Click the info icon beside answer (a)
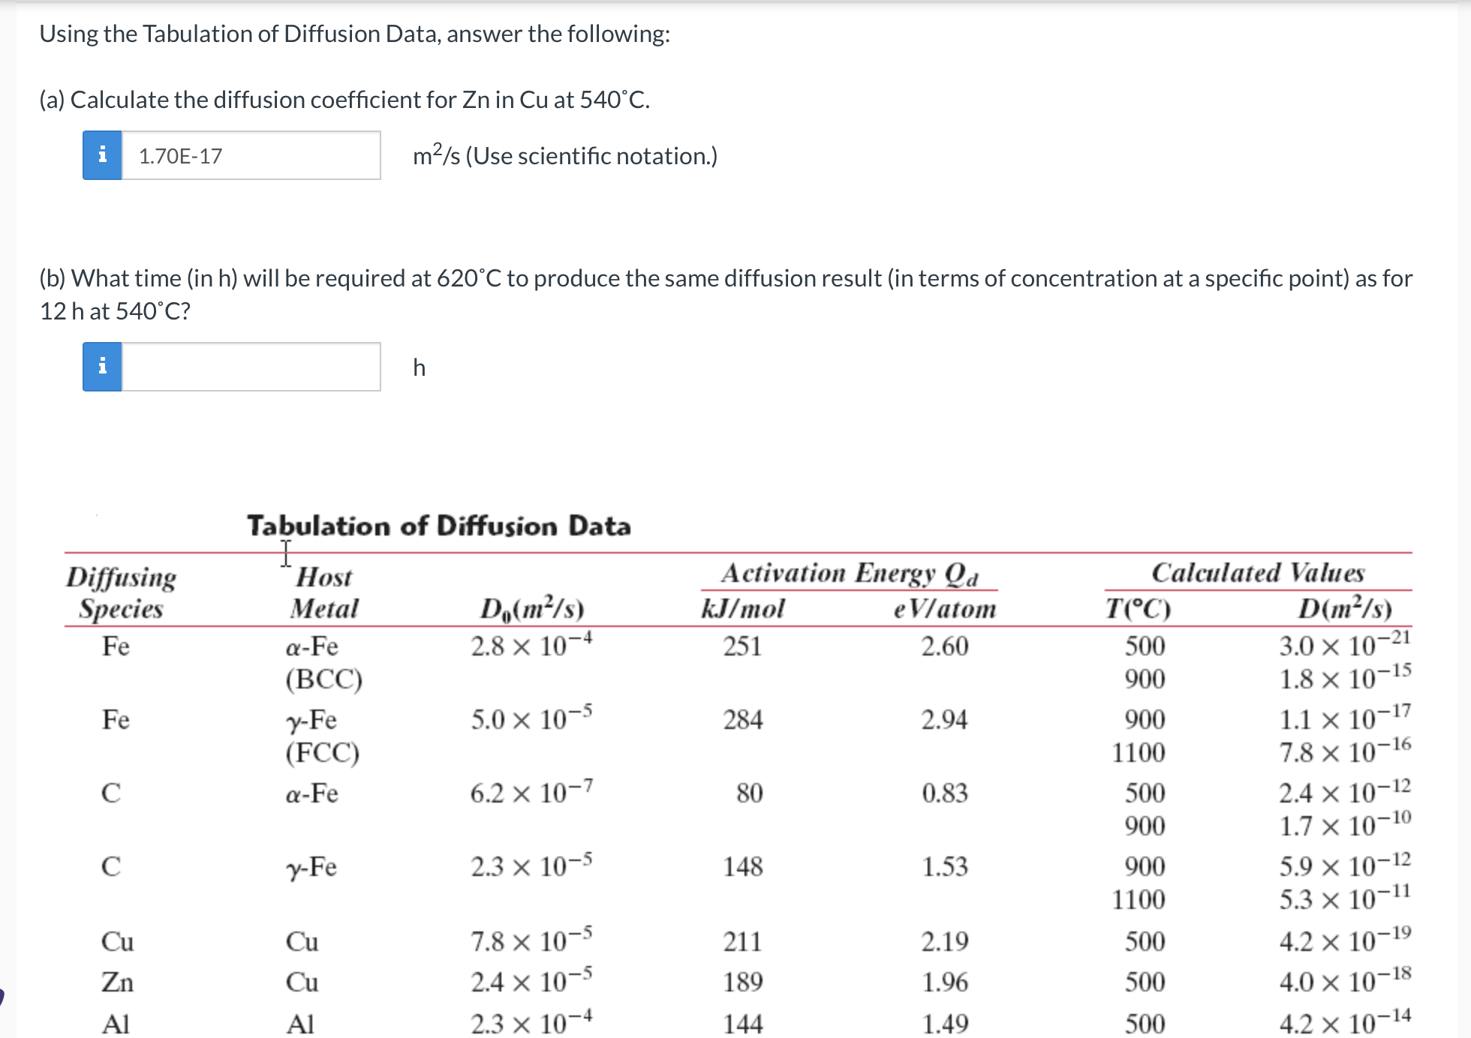 coord(103,156)
